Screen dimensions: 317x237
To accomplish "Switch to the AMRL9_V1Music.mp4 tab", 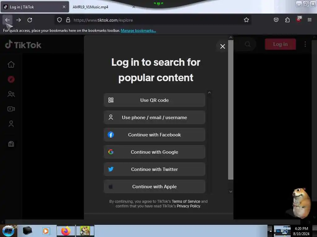I will click(x=103, y=7).
